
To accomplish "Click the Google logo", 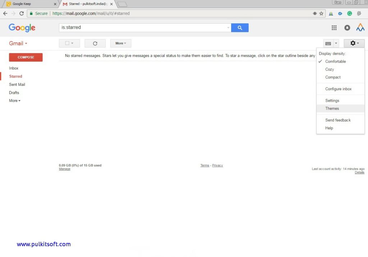I will coord(22,28).
